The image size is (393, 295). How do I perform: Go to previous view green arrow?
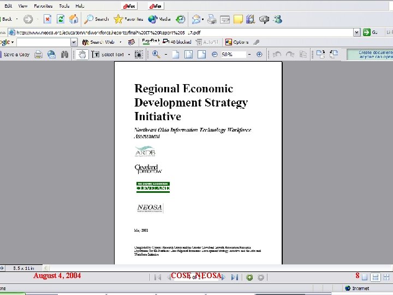tap(249, 278)
